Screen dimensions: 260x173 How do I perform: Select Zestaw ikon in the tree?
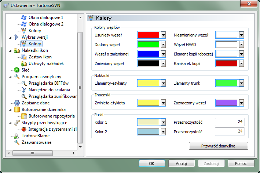(x=40, y=57)
